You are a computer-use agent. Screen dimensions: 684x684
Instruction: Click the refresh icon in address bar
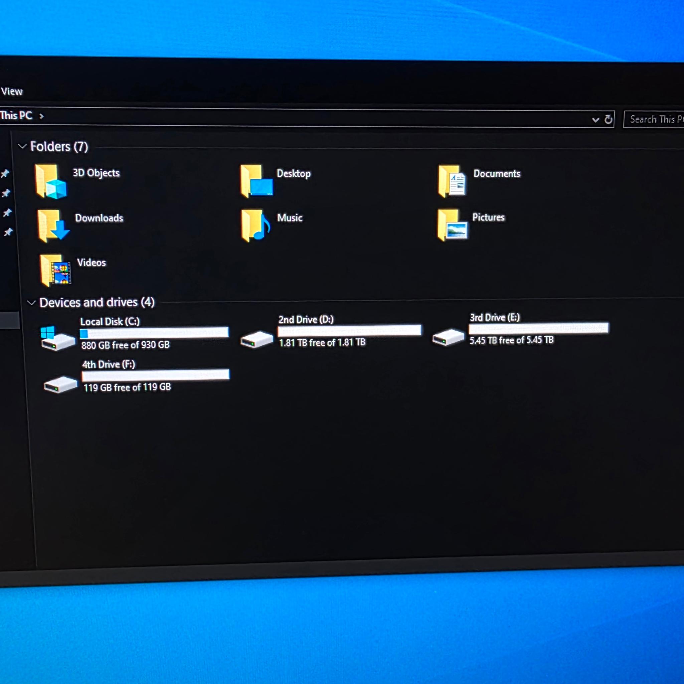(x=608, y=120)
